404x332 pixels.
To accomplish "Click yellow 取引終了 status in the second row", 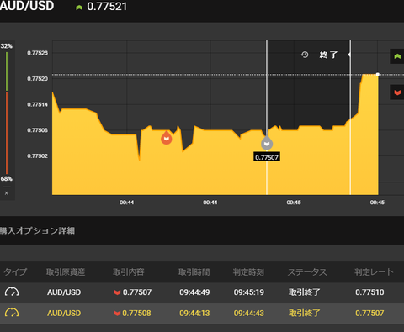I will click(x=305, y=313).
